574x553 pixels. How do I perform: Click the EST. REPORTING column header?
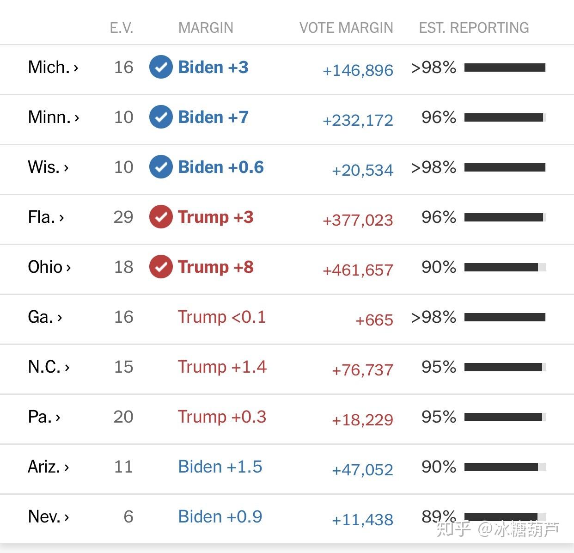click(474, 28)
